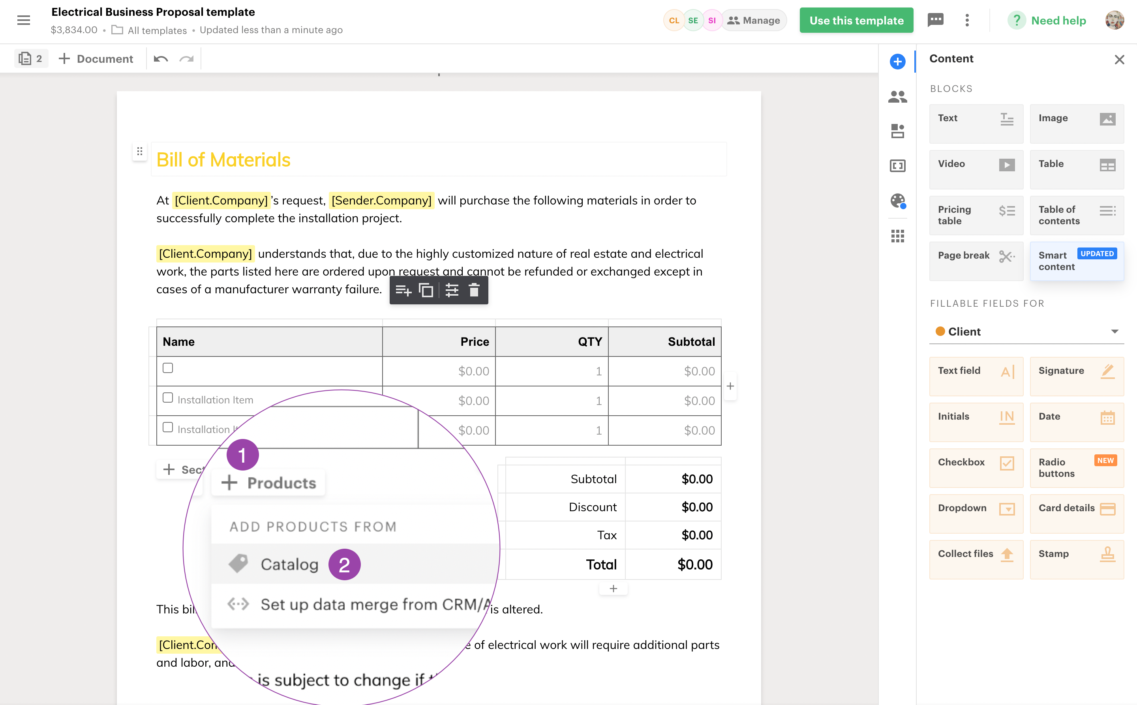Select the Image block
Image resolution: width=1137 pixels, height=705 pixels.
(1077, 124)
